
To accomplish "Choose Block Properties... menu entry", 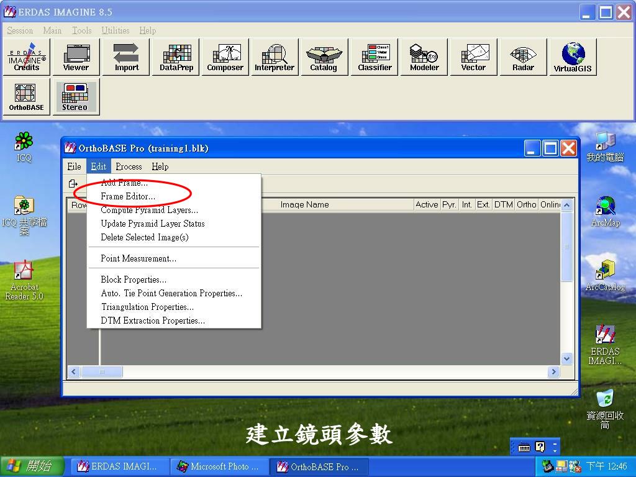I will [x=174, y=279].
